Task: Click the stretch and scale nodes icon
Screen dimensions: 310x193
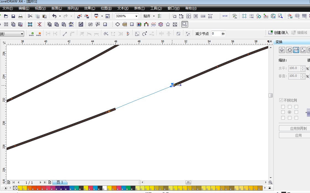Action: click(137, 34)
